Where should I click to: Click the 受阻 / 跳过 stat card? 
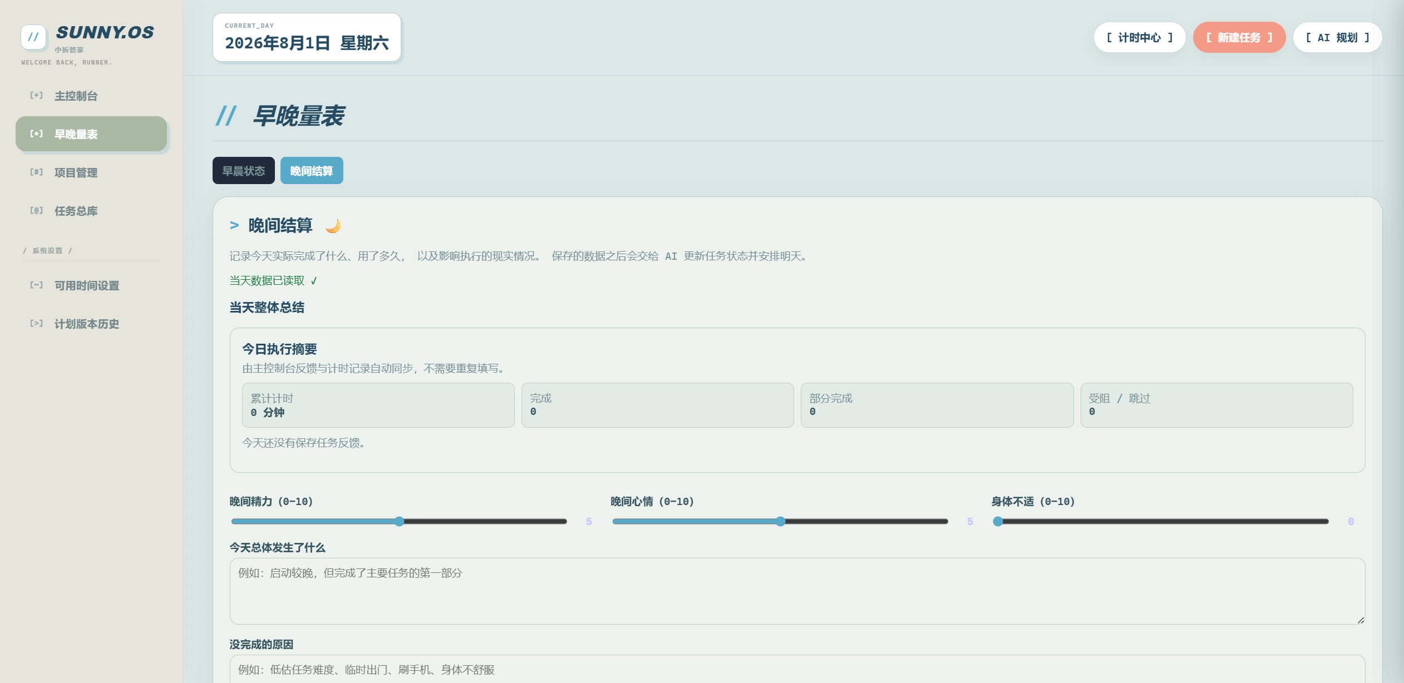point(1217,405)
